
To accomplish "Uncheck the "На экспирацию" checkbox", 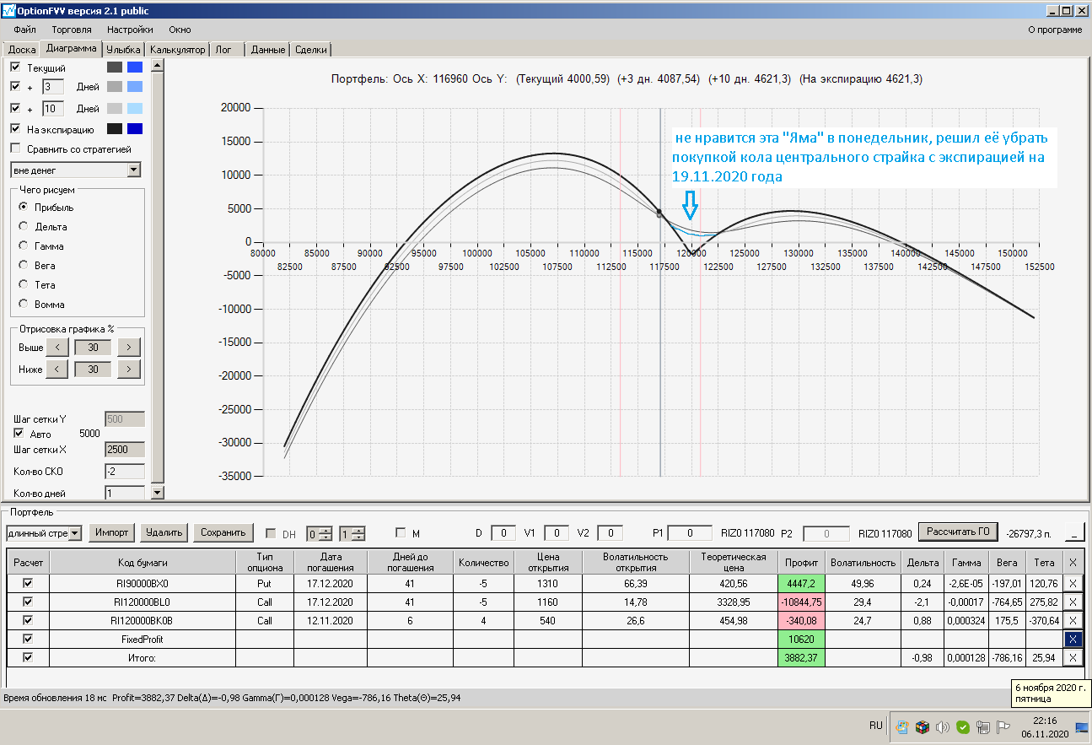I will (x=15, y=129).
